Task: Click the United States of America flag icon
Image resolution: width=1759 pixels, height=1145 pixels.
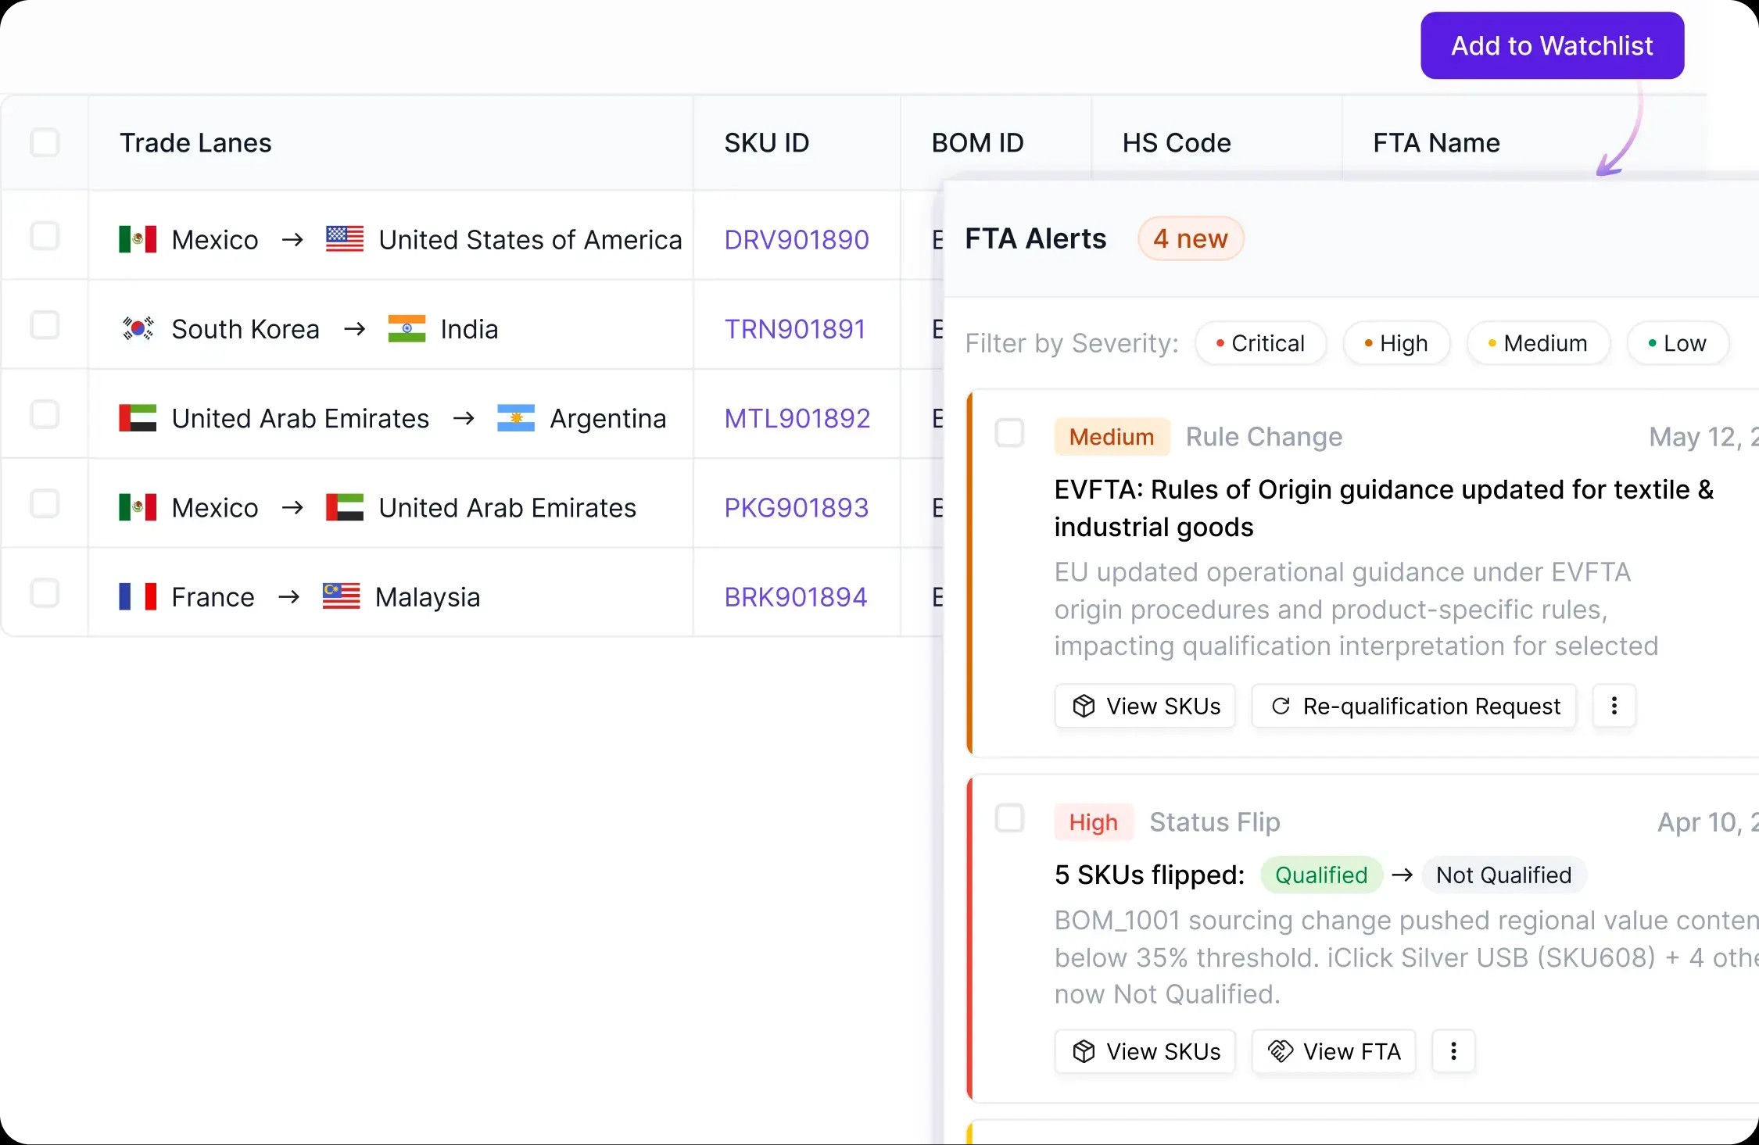Action: (x=345, y=239)
